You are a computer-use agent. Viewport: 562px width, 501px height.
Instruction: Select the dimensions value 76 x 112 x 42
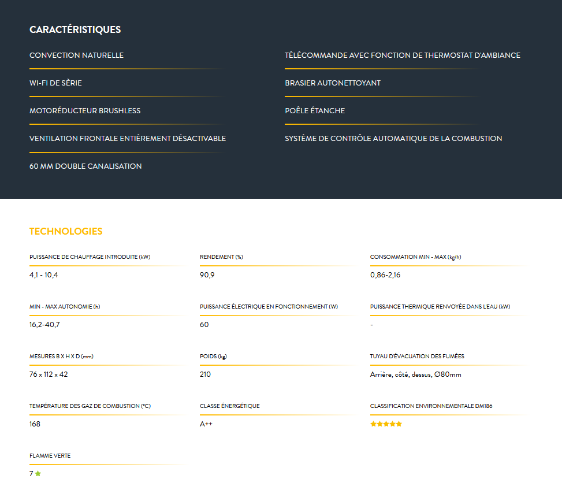click(49, 374)
